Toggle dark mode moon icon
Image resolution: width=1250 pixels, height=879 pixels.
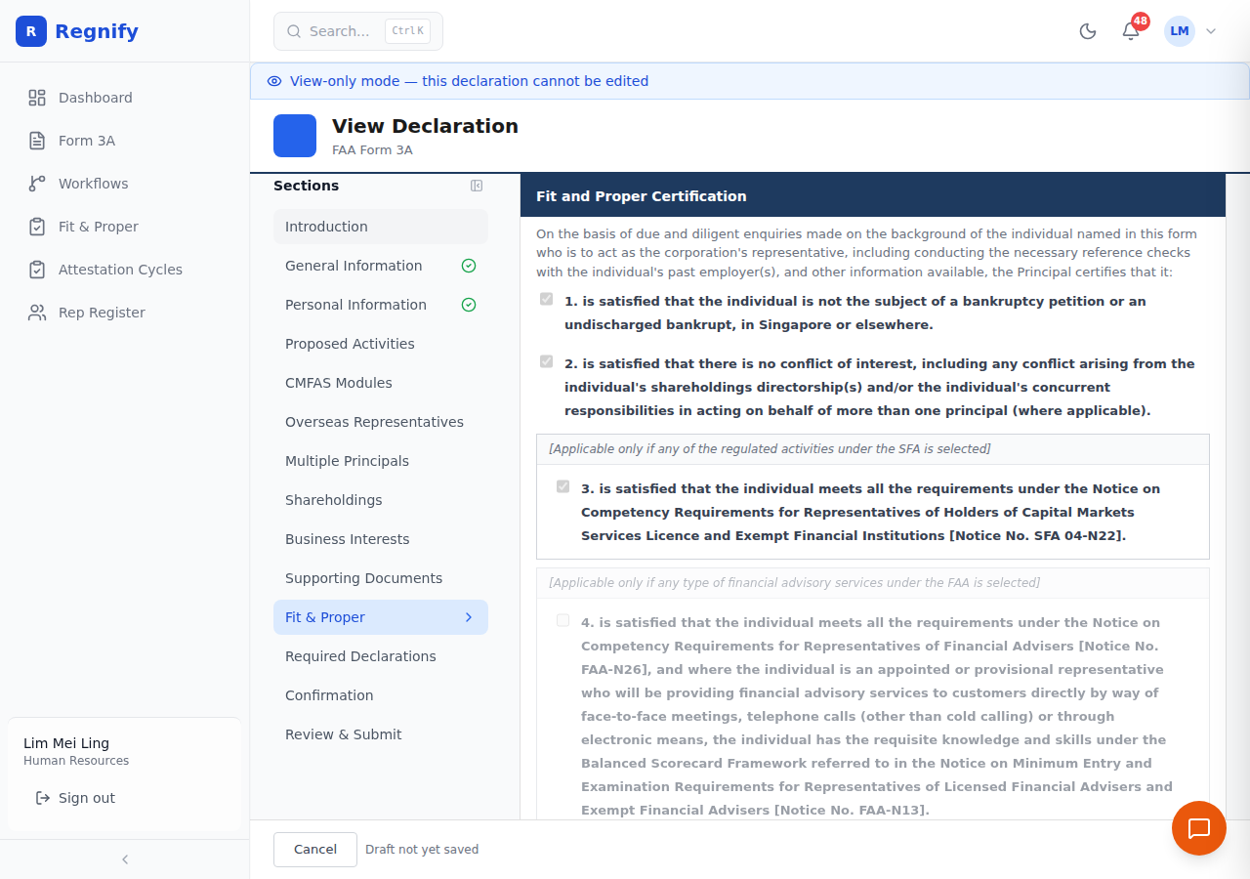tap(1088, 31)
